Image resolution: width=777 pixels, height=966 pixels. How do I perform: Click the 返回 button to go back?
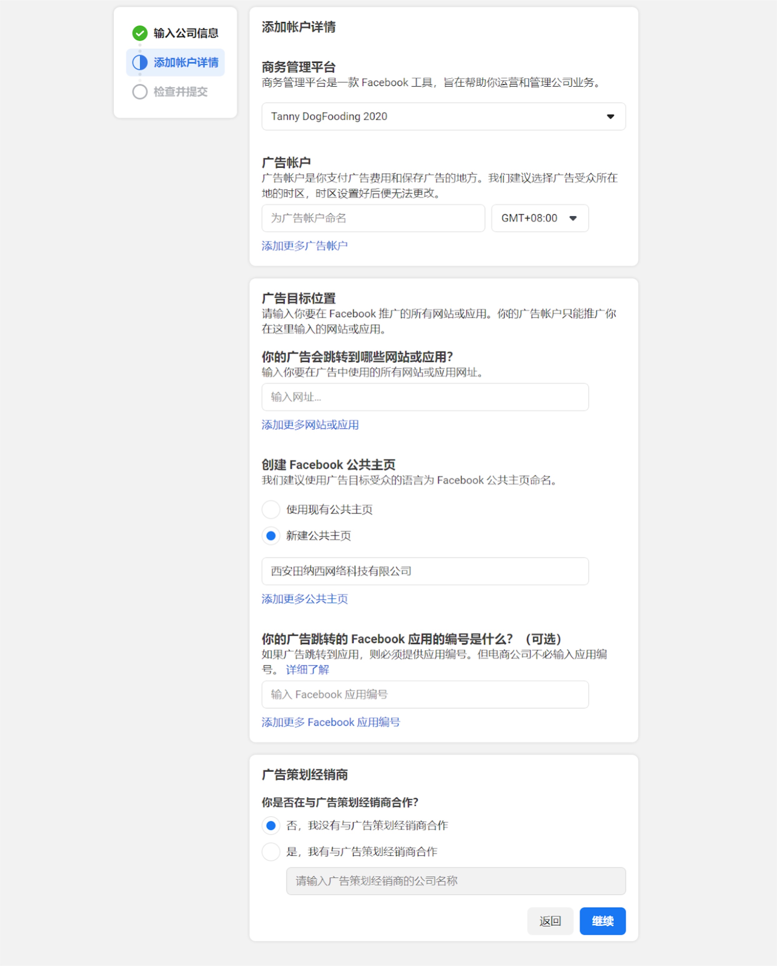click(551, 921)
